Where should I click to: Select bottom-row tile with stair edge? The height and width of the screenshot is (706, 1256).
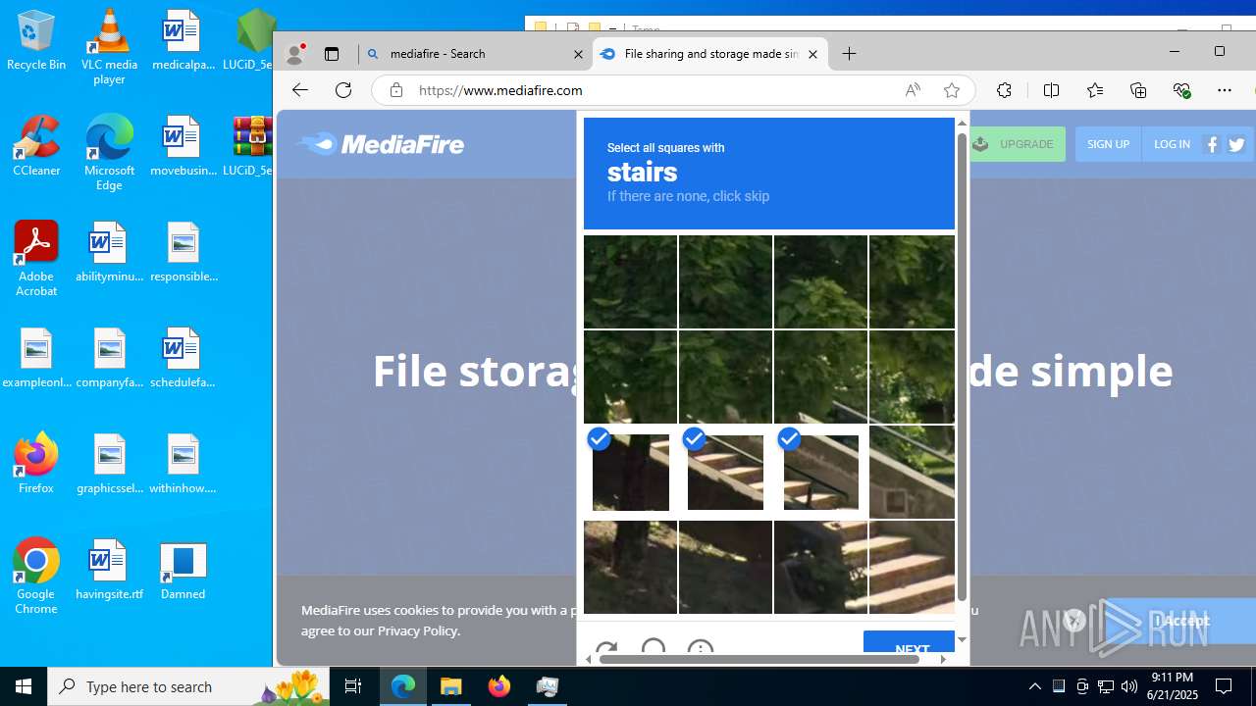(x=820, y=567)
